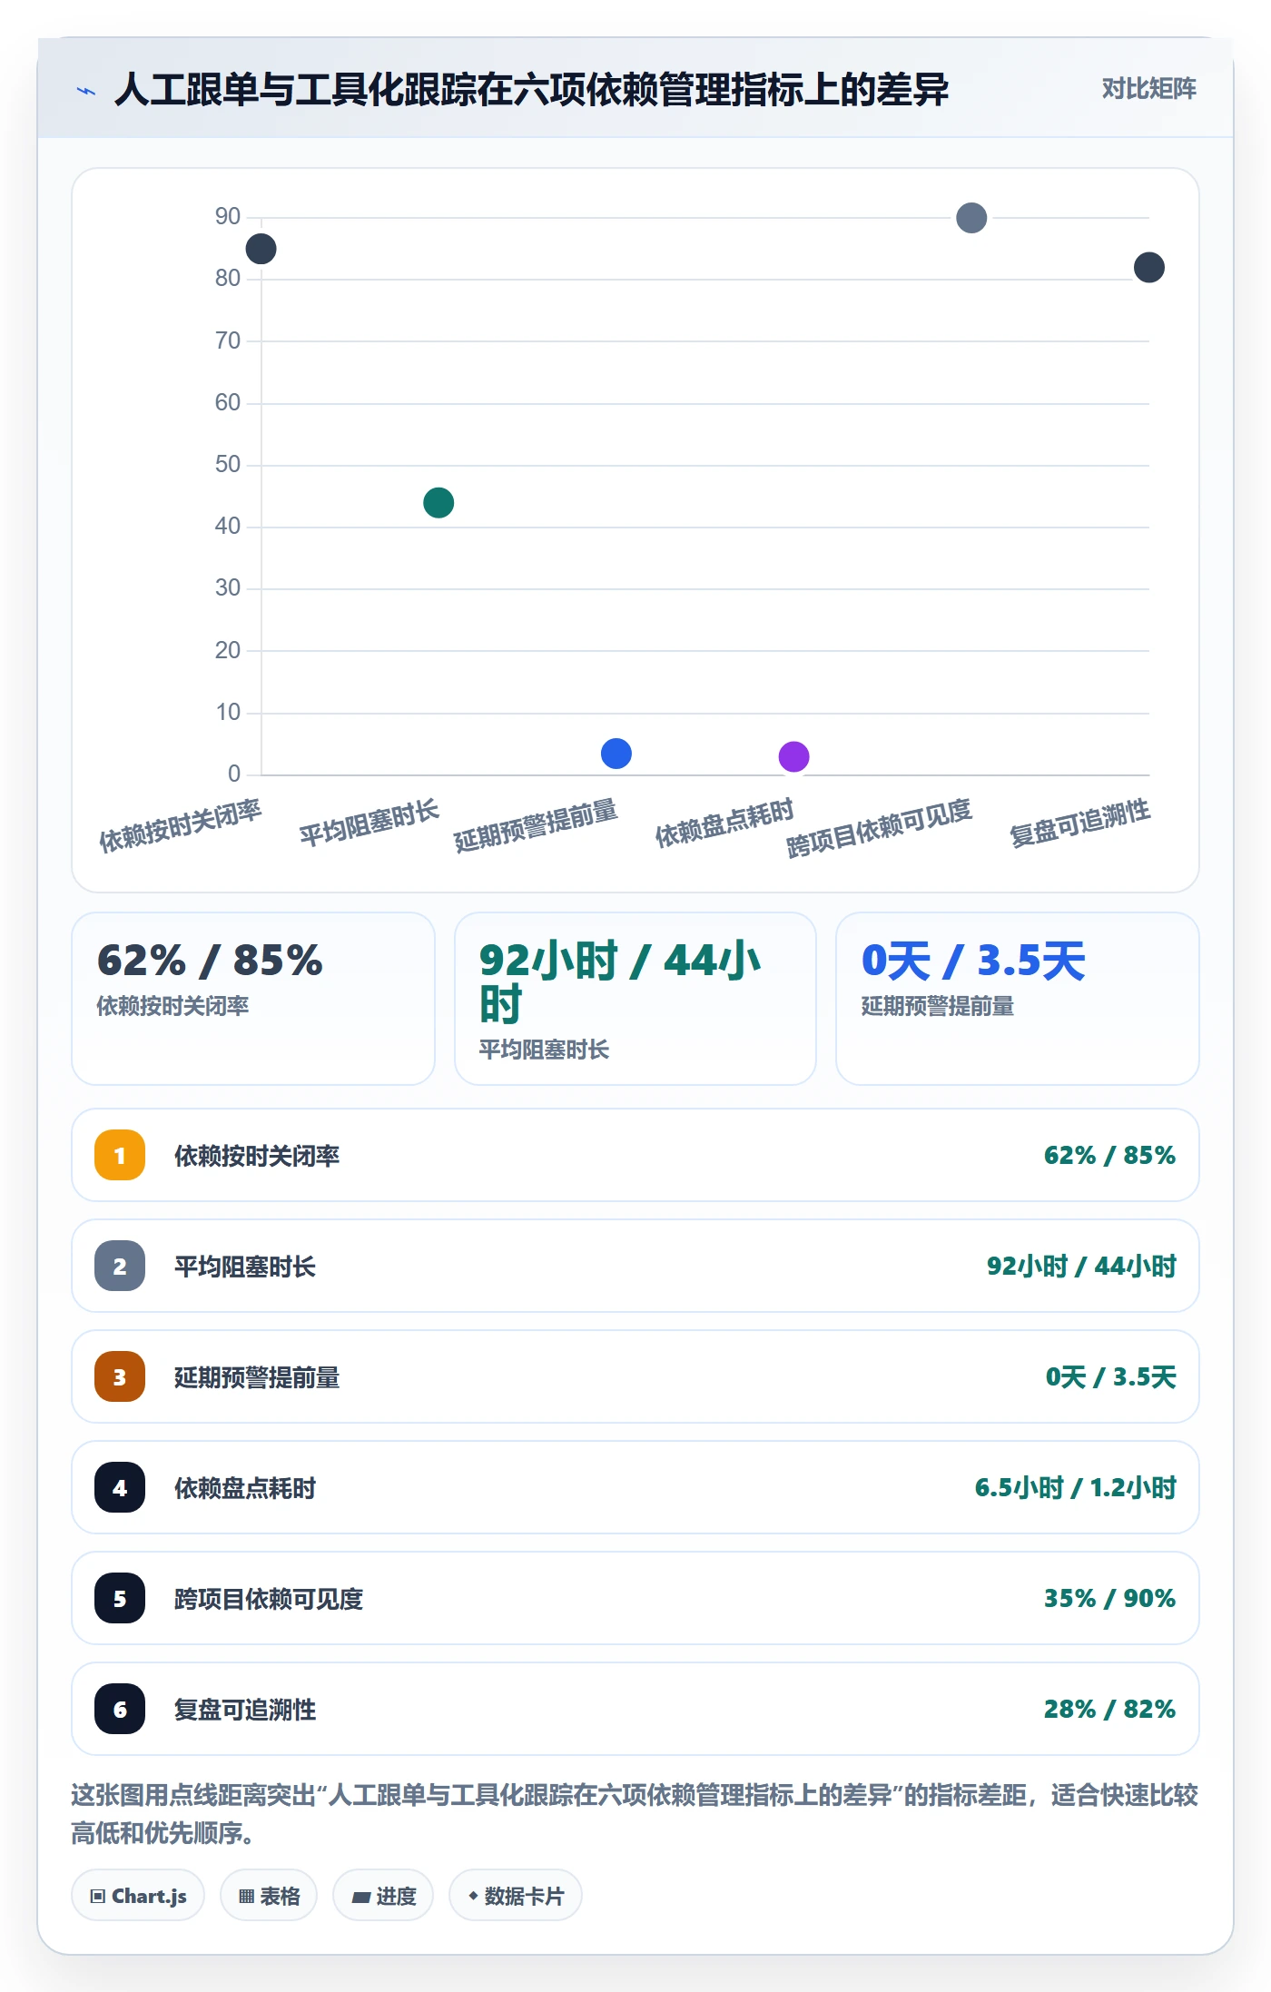Click the brown rank 3 badge
Image resolution: width=1271 pixels, height=1992 pixels.
tap(120, 1376)
